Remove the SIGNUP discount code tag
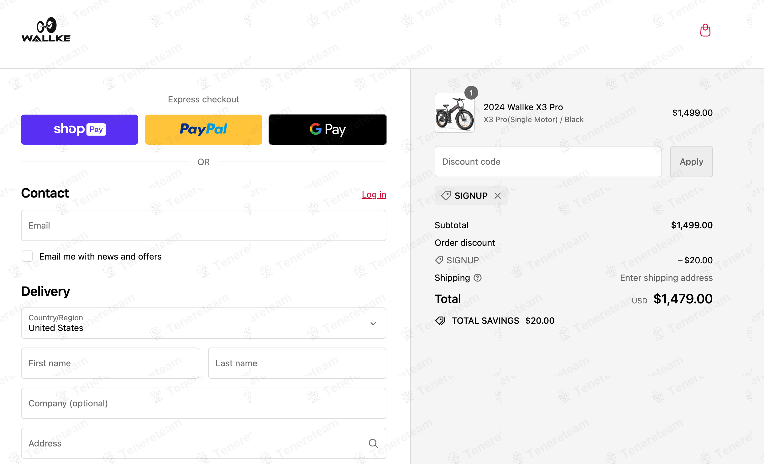764x464 pixels. tap(497, 196)
